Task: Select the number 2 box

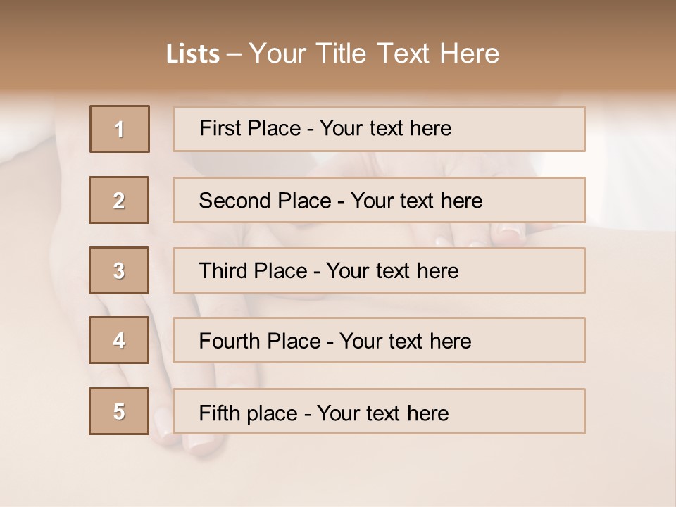Action: (120, 200)
